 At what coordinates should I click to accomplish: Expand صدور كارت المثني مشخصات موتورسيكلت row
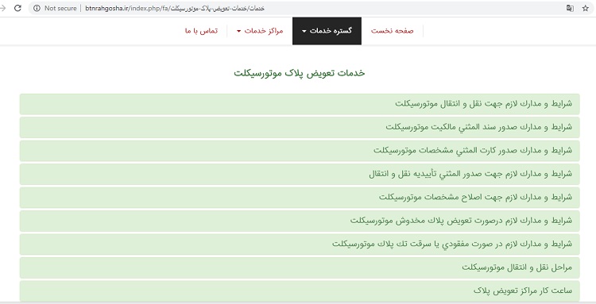300,151
